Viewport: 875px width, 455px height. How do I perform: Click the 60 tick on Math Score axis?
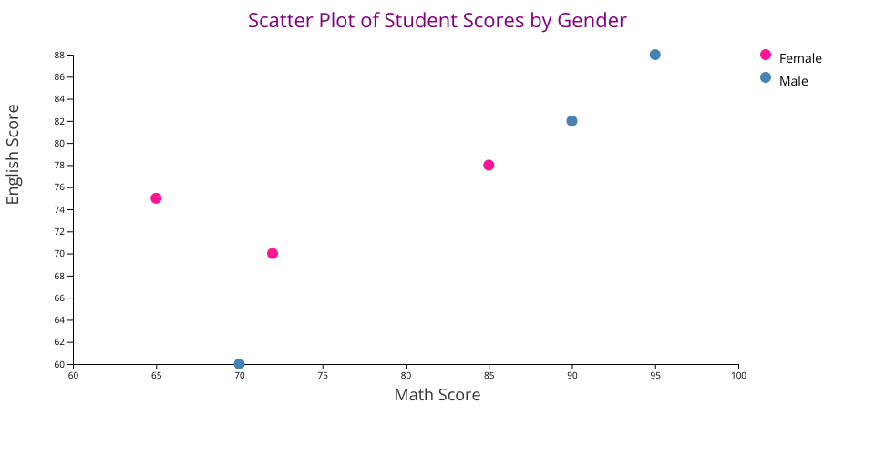(x=73, y=374)
